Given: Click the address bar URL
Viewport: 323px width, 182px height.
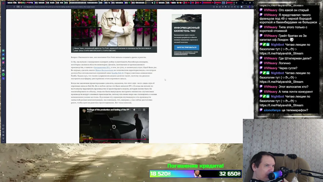Looking at the screenshot, I should coord(59,7).
